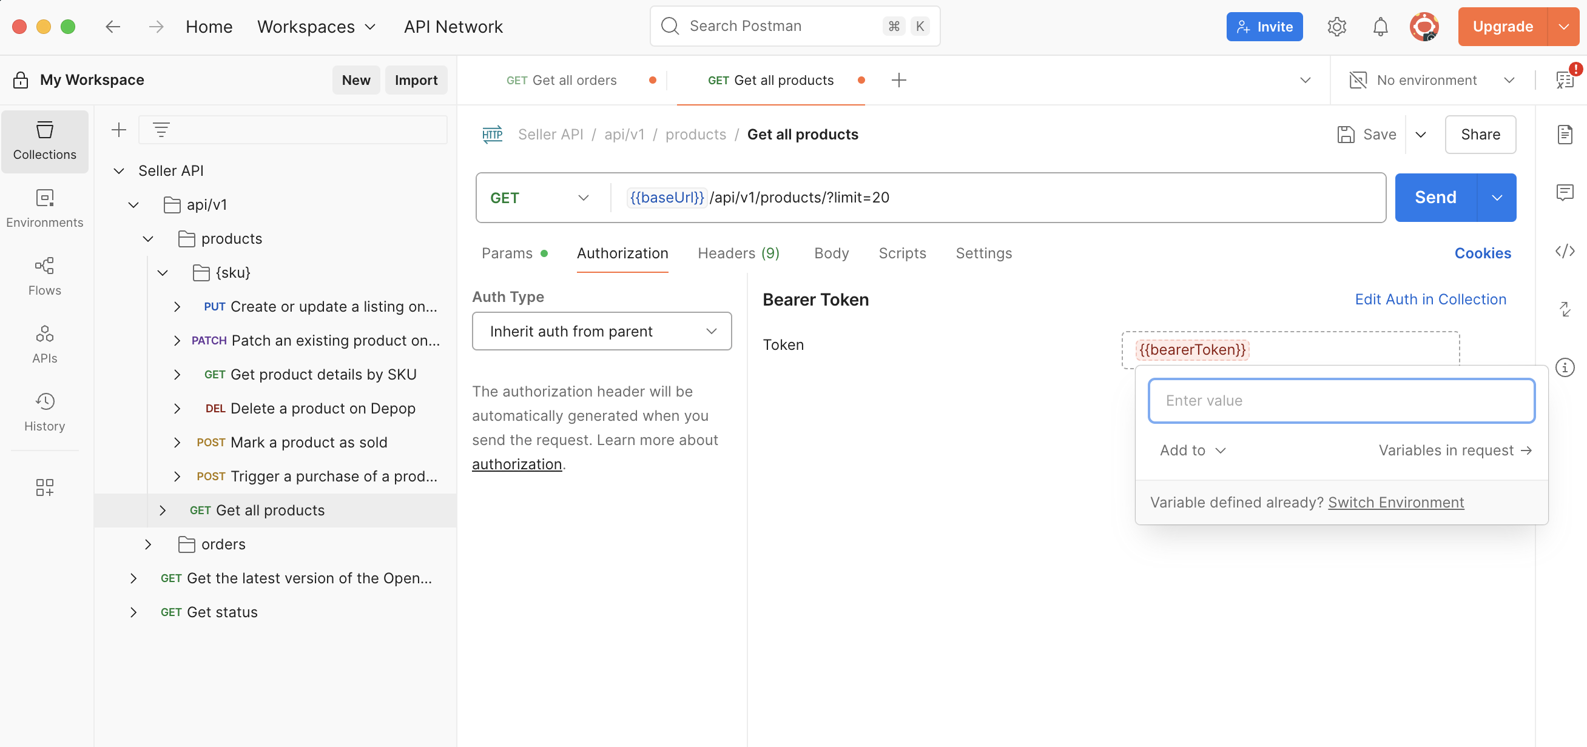Open the Workspaces dropdown menu

coord(316,27)
